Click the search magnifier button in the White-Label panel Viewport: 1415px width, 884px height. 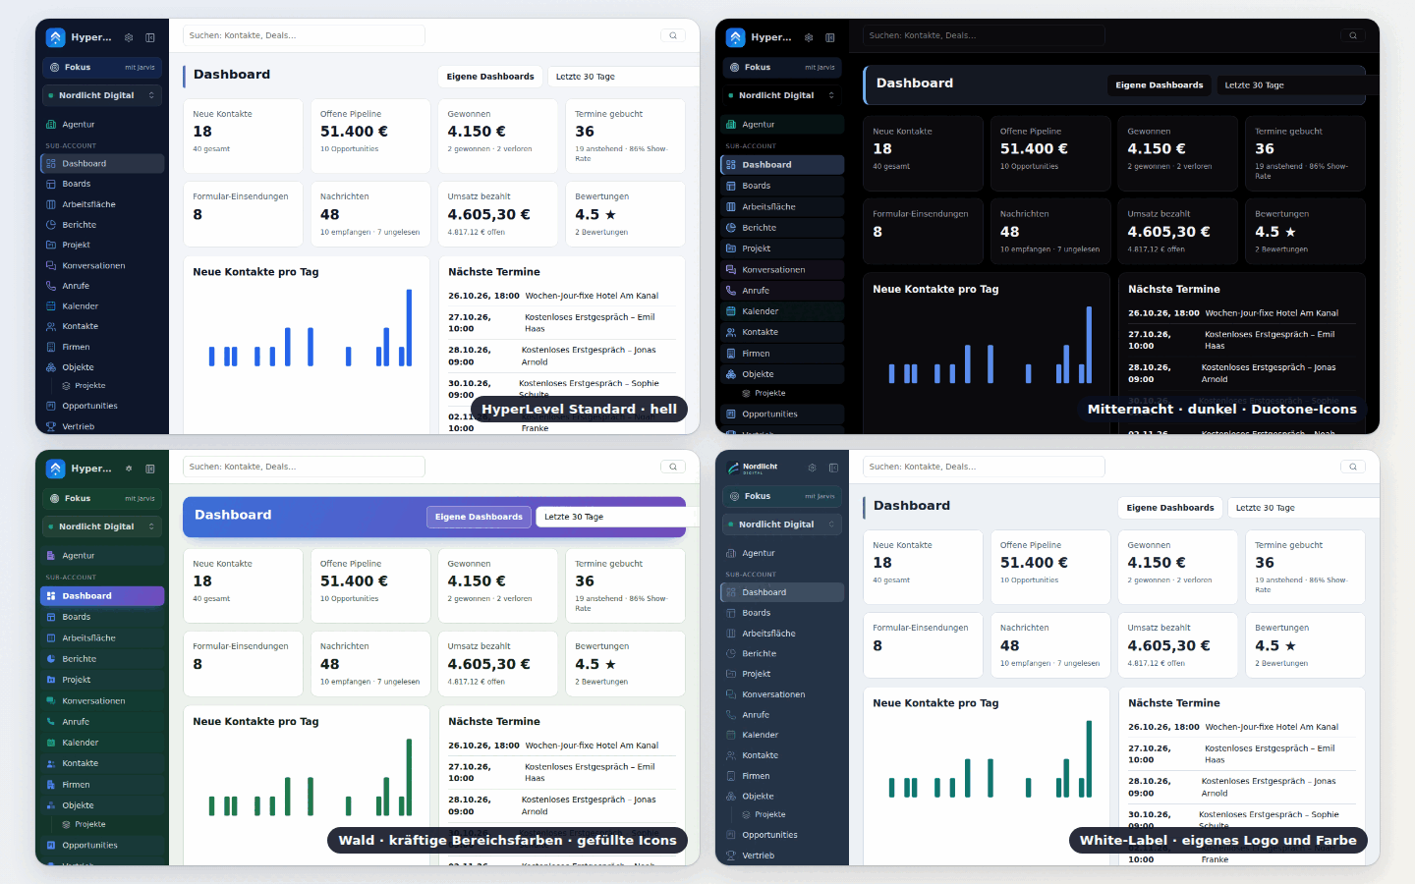click(1353, 467)
